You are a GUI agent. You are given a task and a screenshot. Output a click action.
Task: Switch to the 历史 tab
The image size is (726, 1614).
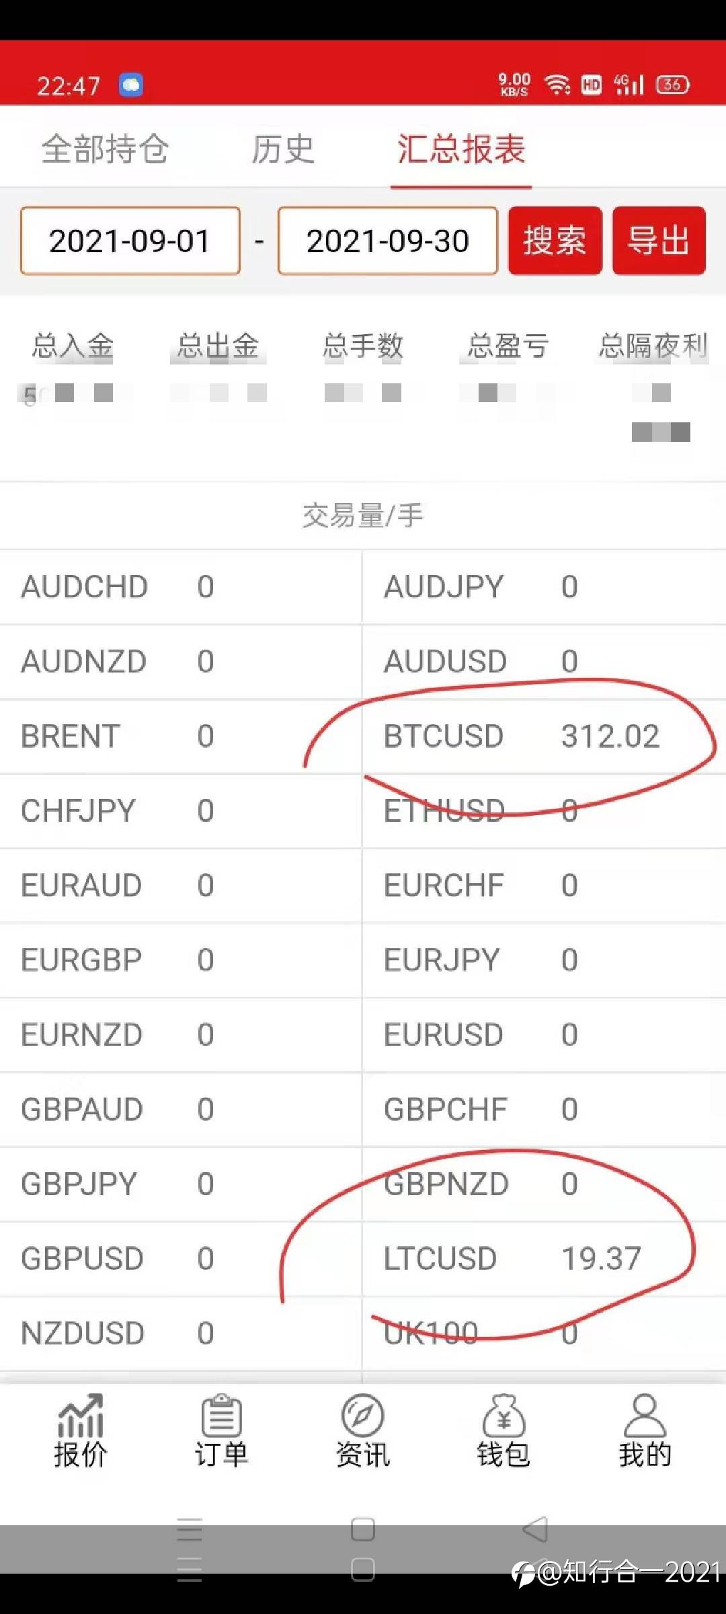point(283,149)
